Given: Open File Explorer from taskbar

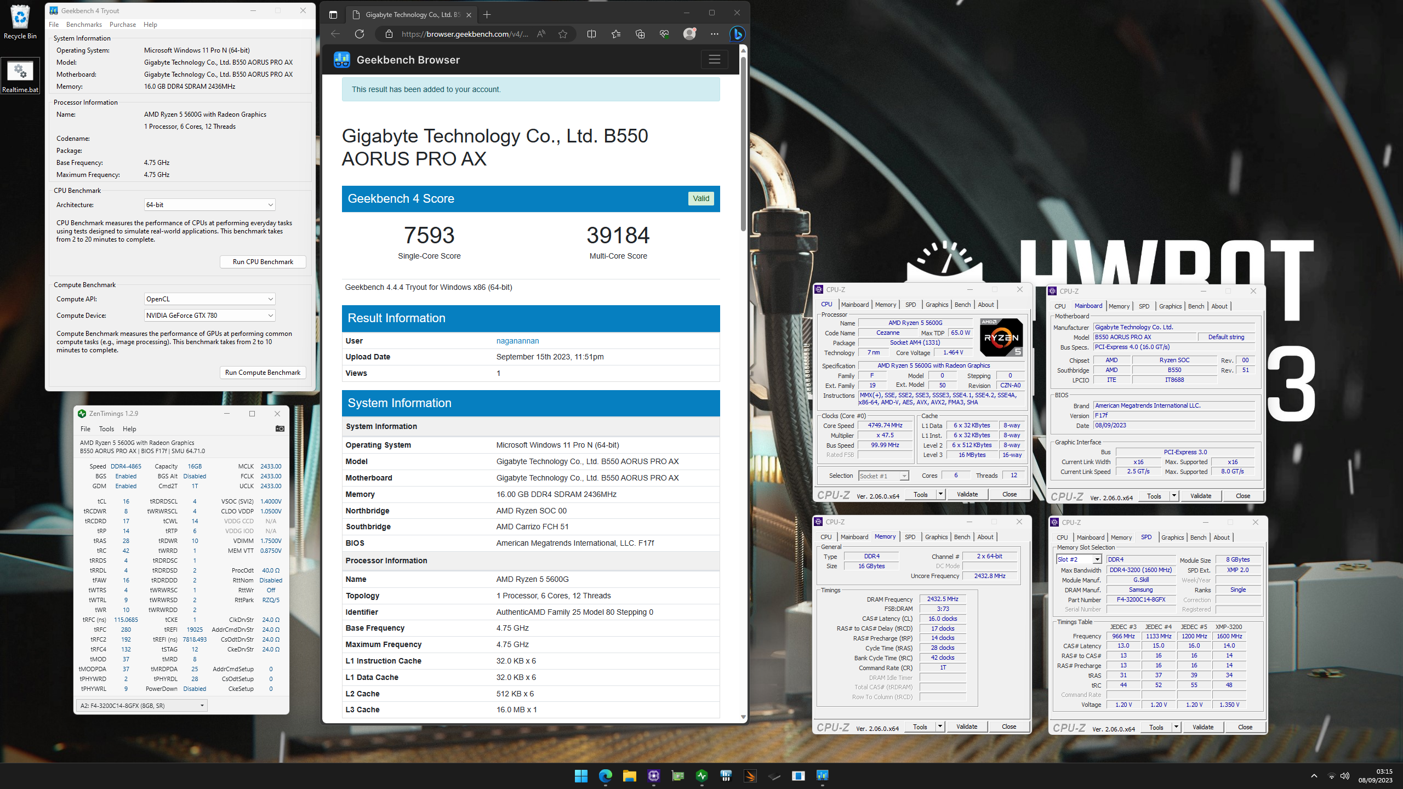Looking at the screenshot, I should [x=629, y=775].
